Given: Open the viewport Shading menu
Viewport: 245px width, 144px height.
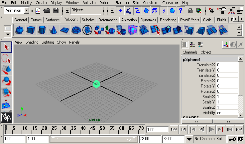Looking at the screenshot, I should 32,42.
